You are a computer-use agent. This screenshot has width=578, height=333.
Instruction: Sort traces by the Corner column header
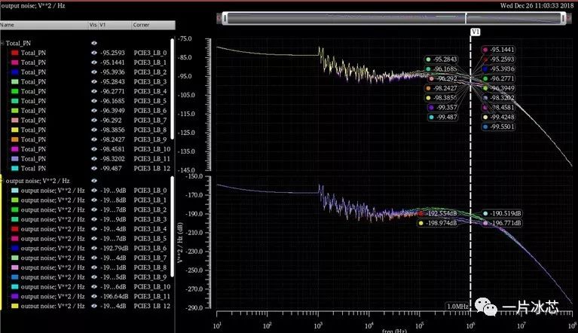click(x=153, y=25)
